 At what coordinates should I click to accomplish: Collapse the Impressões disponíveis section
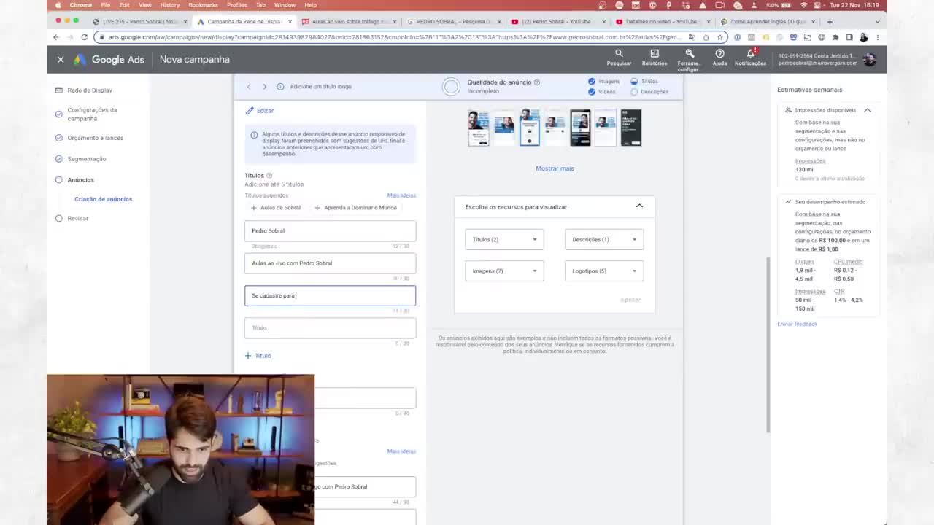pos(868,110)
